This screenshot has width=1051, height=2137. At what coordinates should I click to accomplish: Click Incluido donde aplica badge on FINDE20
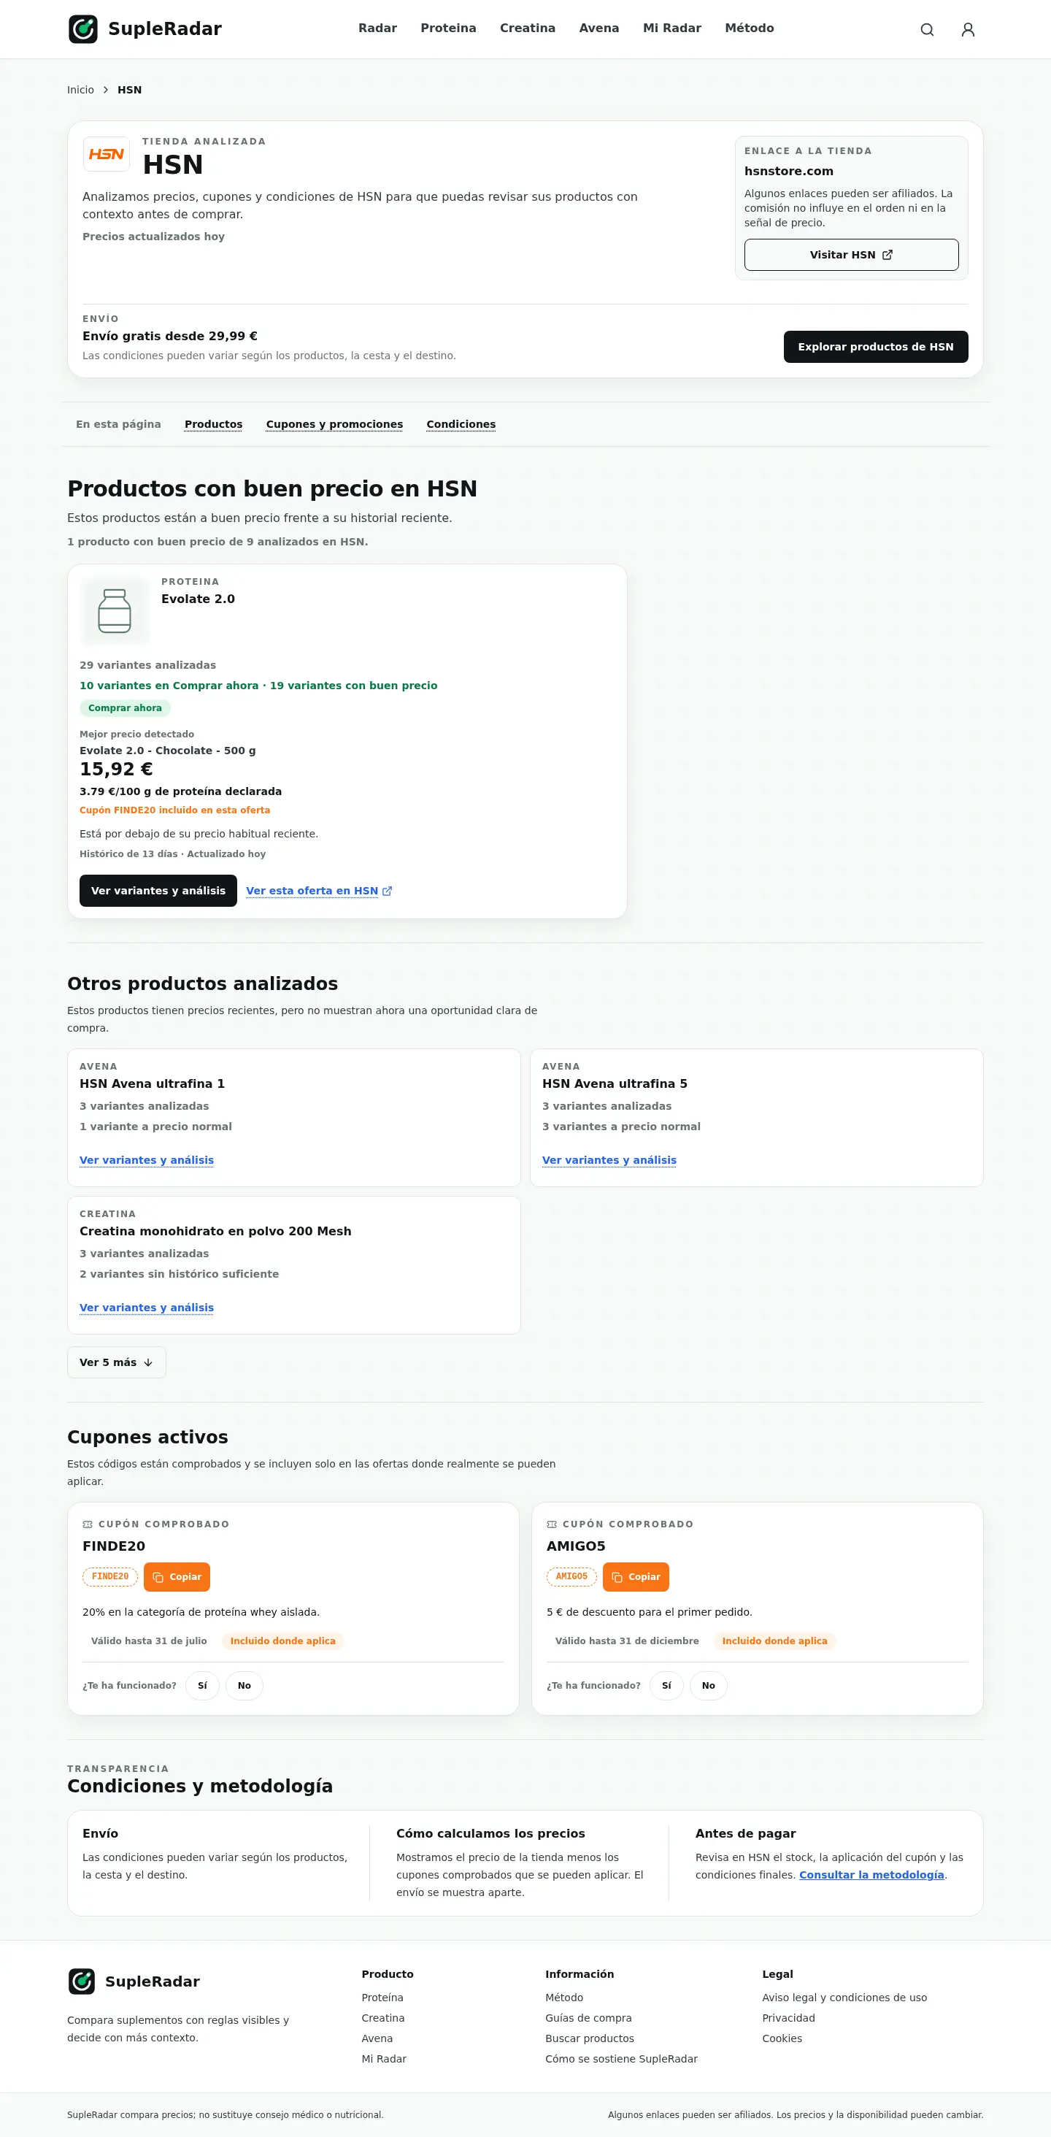pyautogui.click(x=283, y=1641)
